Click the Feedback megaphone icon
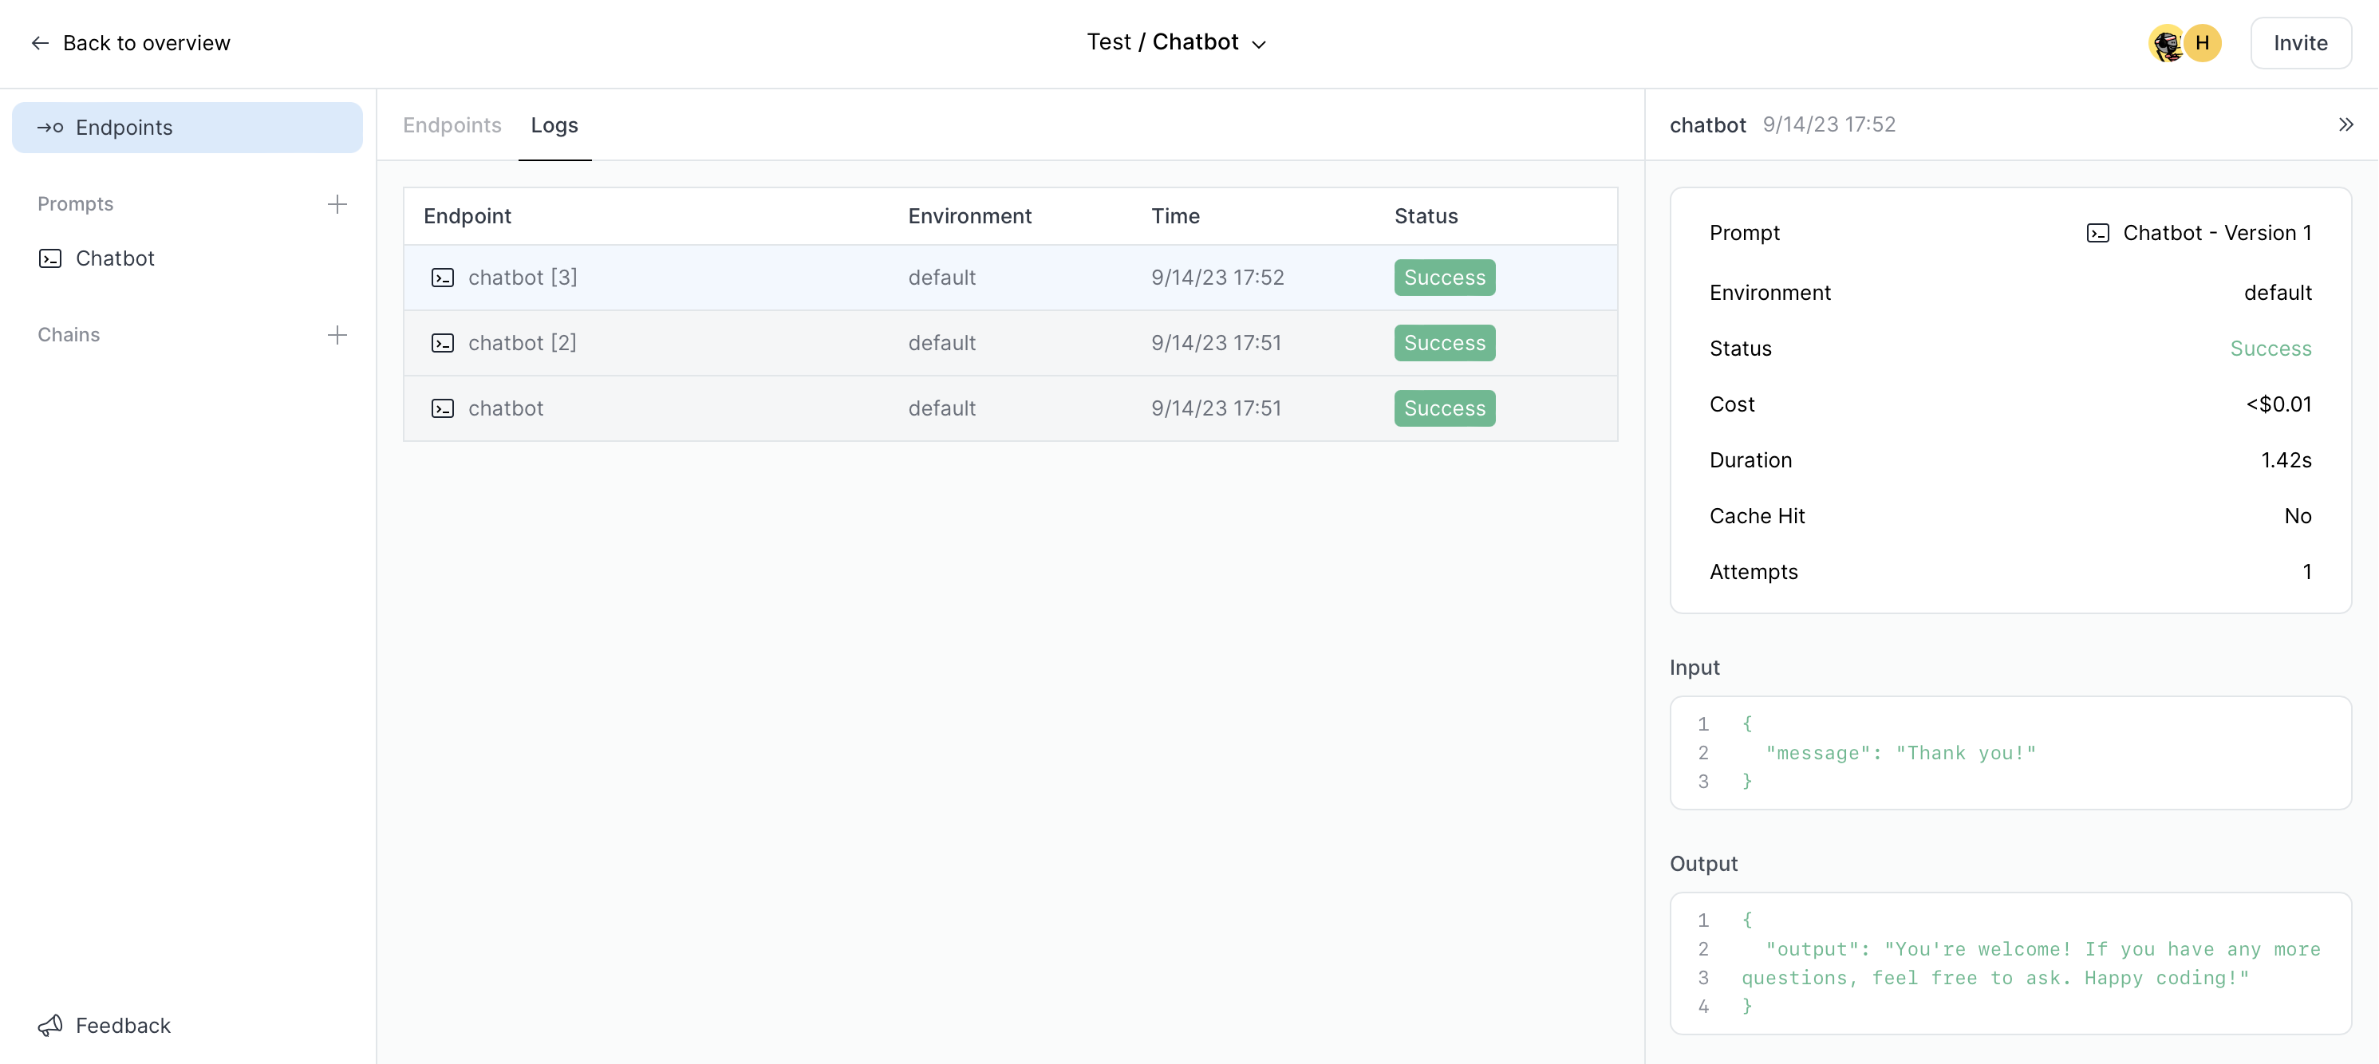Image resolution: width=2379 pixels, height=1064 pixels. point(50,1025)
